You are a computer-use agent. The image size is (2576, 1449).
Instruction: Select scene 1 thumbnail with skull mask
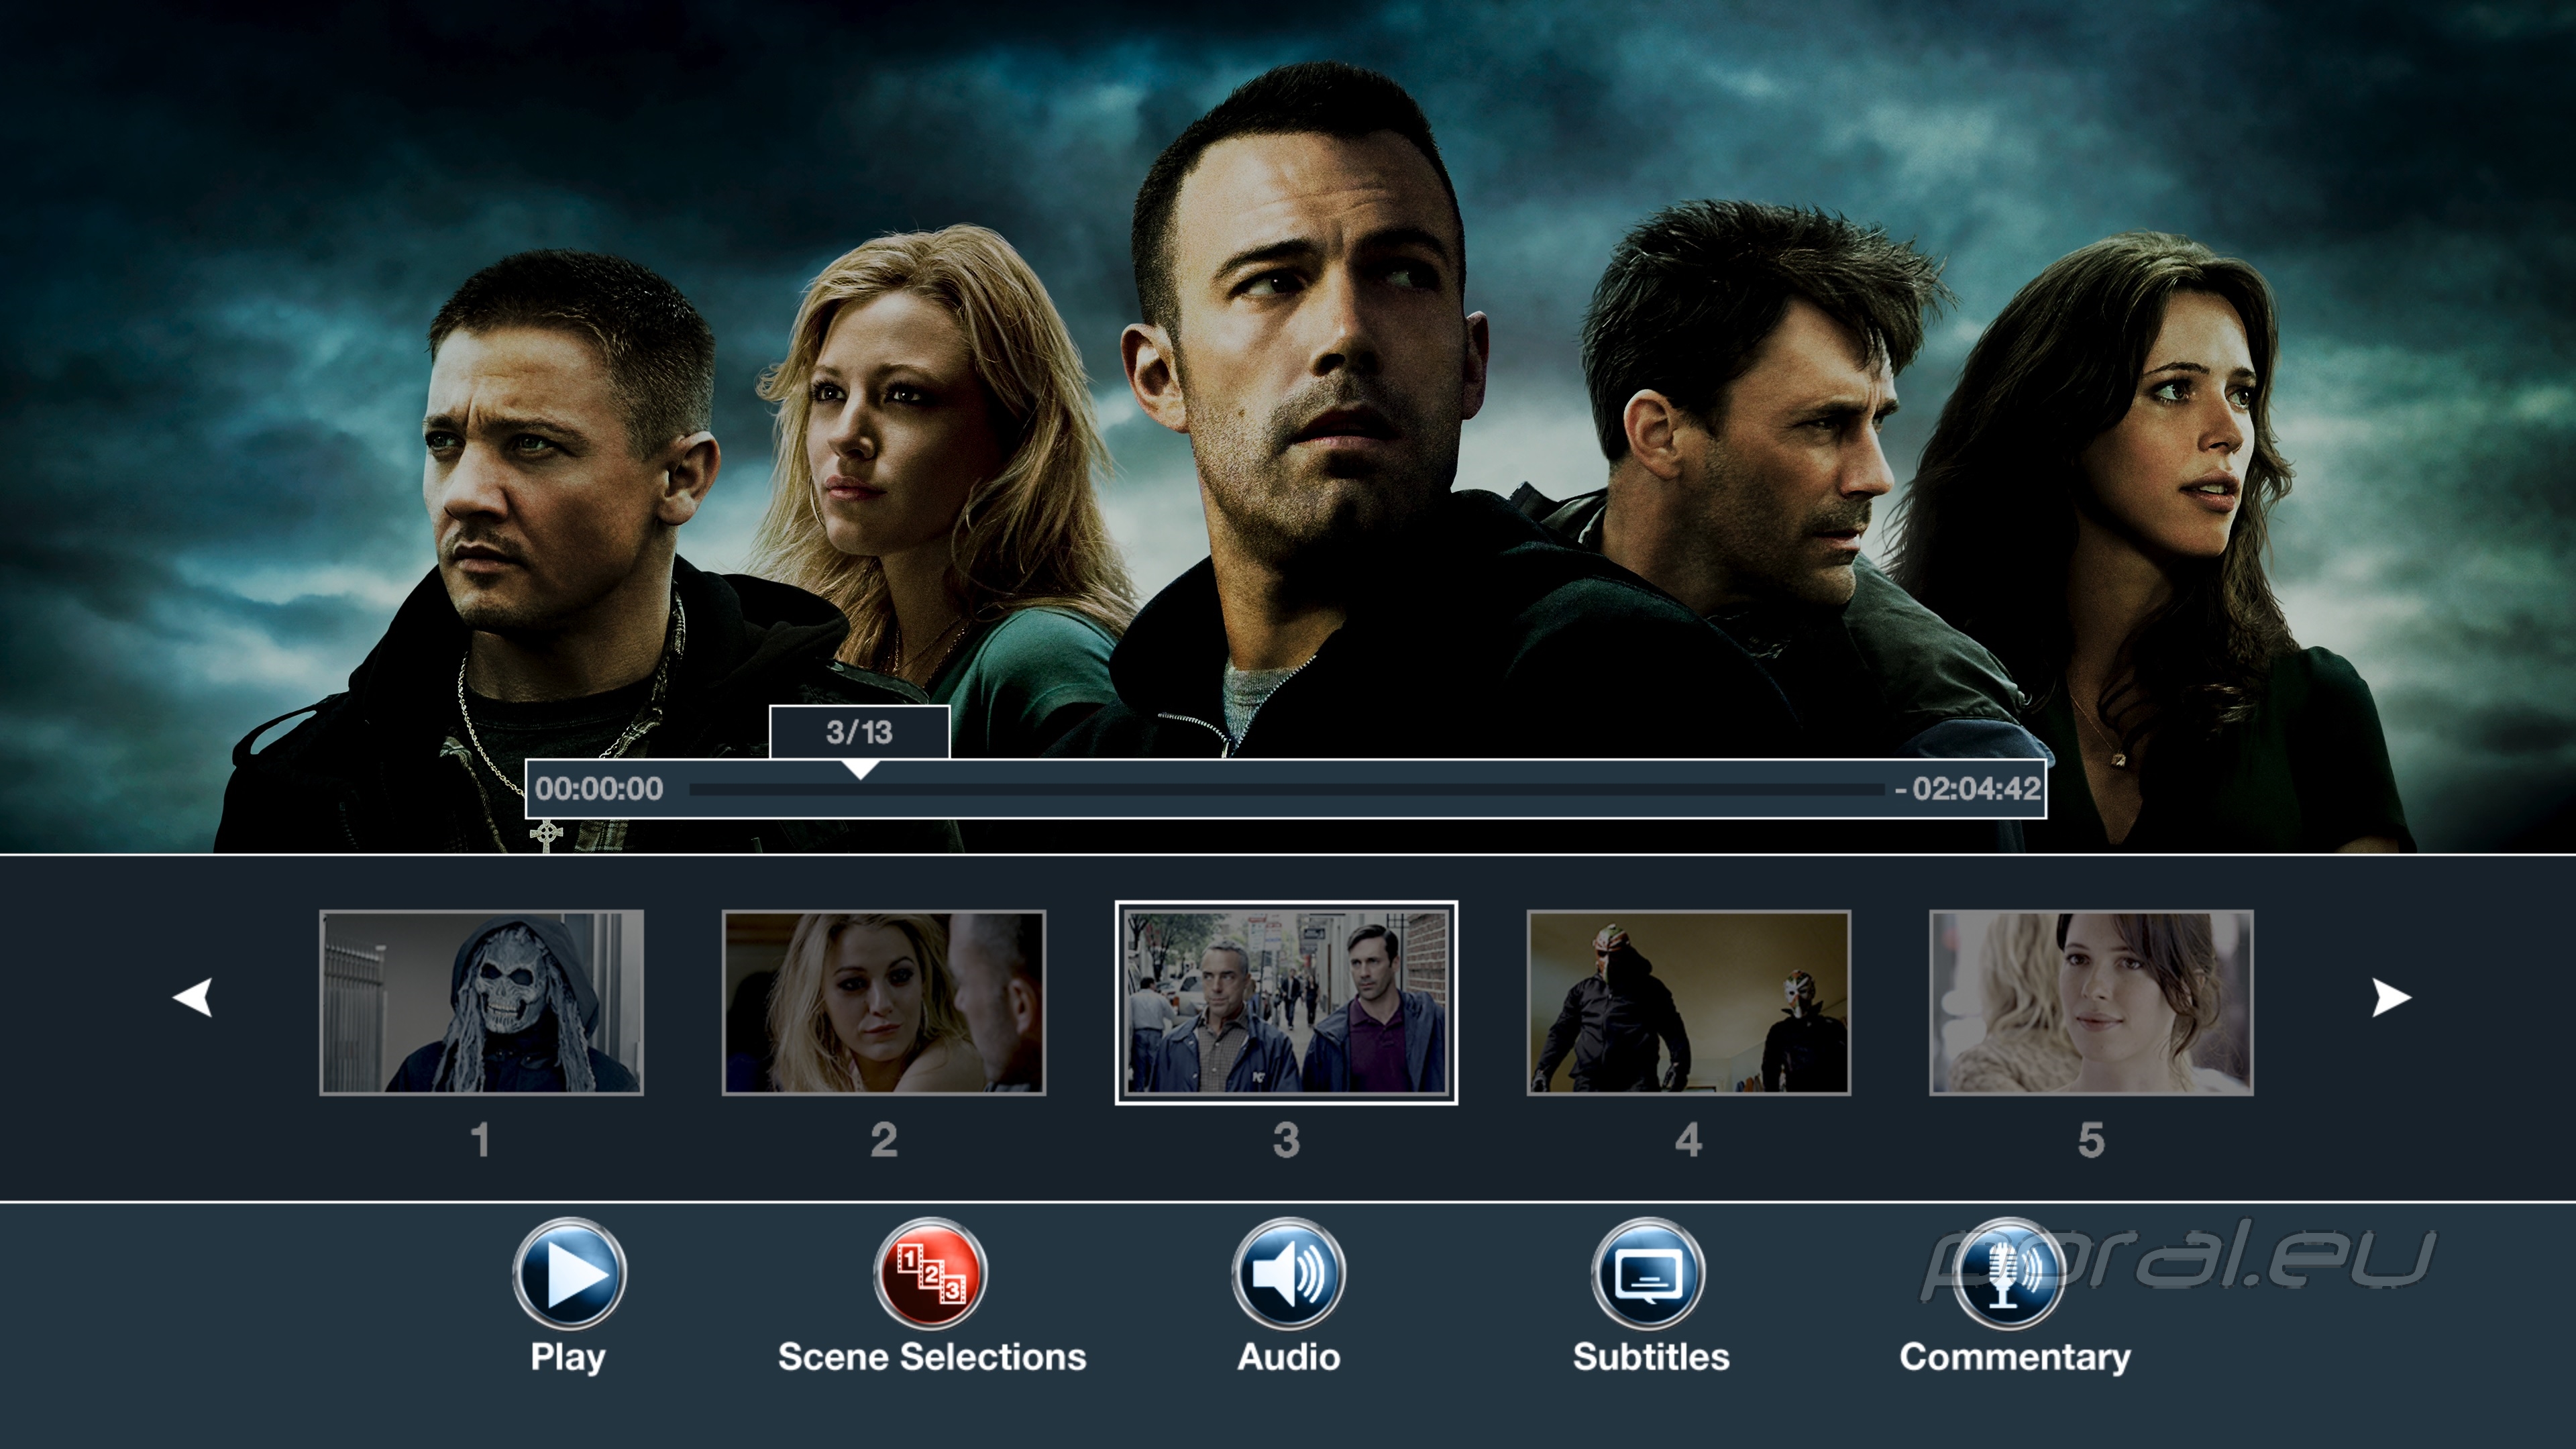481,1002
